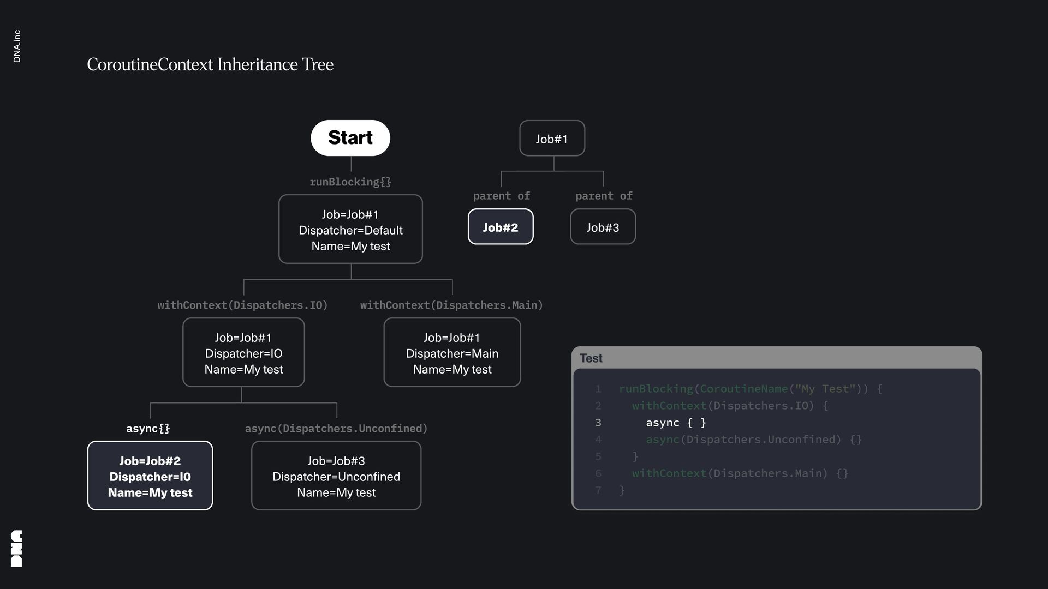
Task: Click the DNA logo icon
Action: pyautogui.click(x=16, y=548)
